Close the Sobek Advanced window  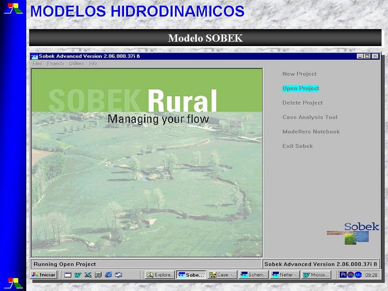[375, 56]
